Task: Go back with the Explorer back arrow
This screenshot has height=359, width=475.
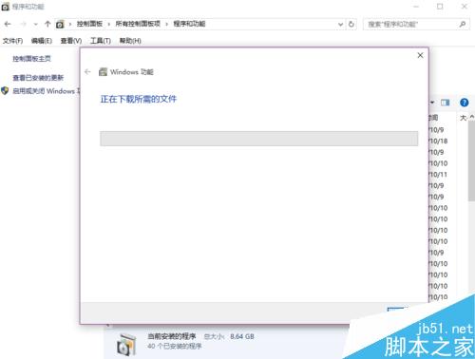Action: point(8,24)
